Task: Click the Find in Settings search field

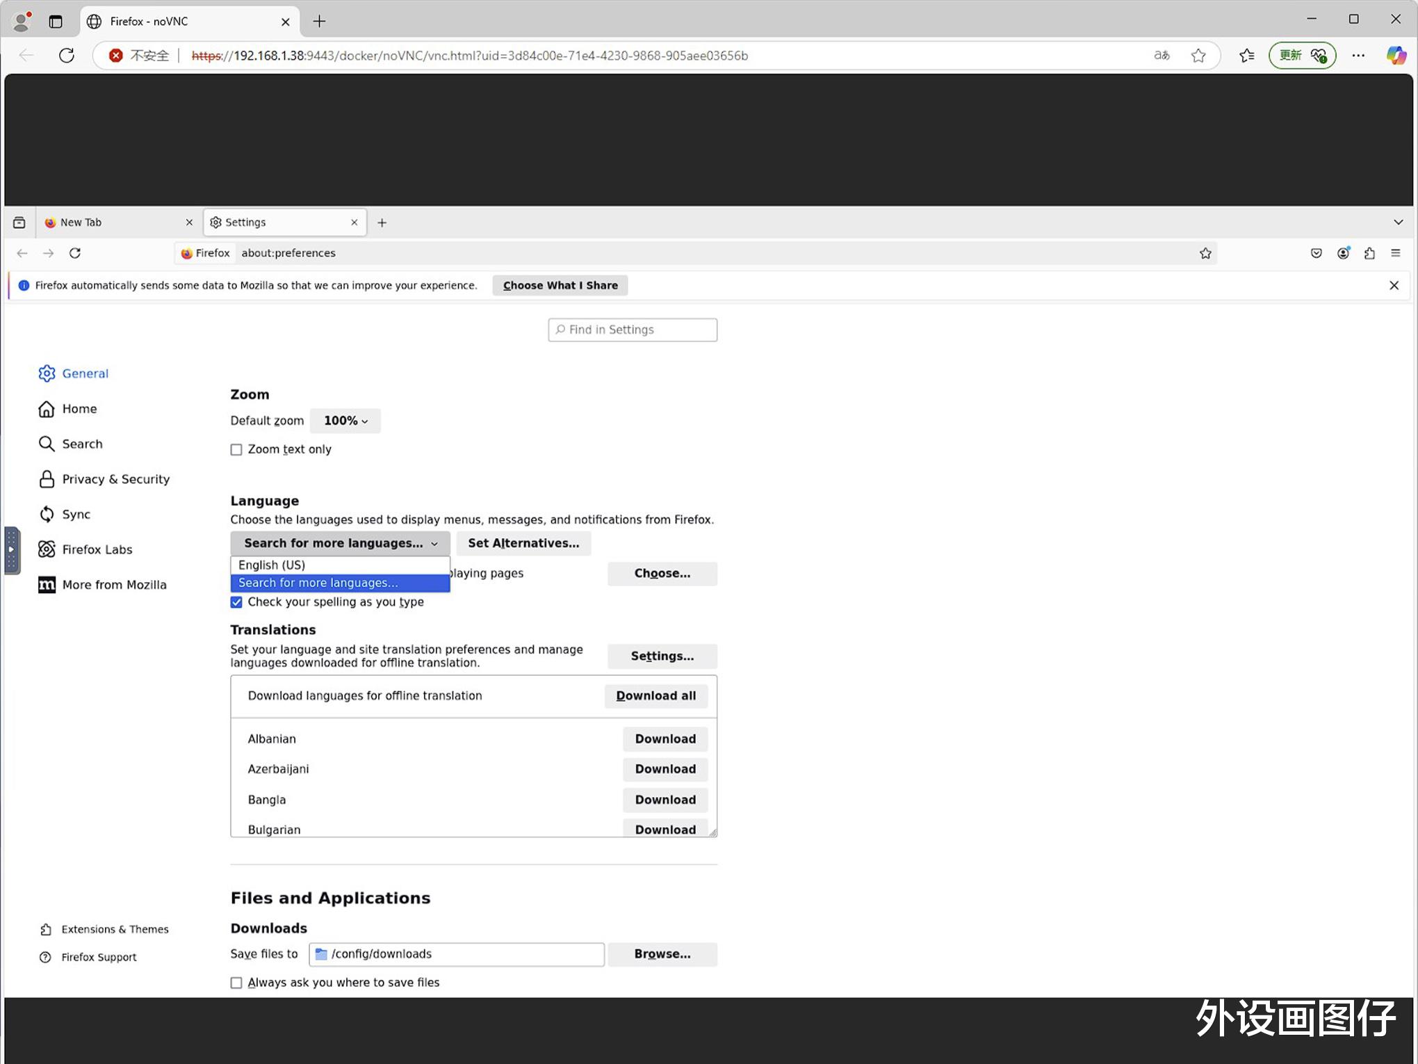Action: [633, 330]
